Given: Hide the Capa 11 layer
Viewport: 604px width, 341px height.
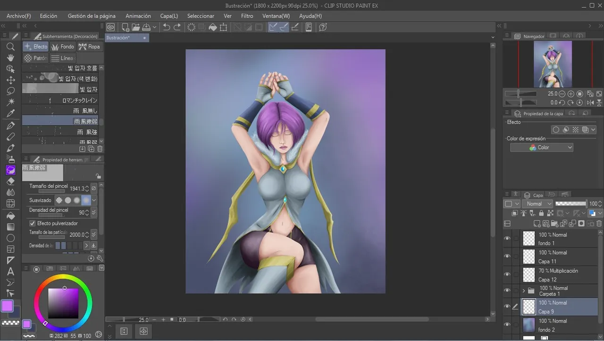Looking at the screenshot, I should point(507,257).
